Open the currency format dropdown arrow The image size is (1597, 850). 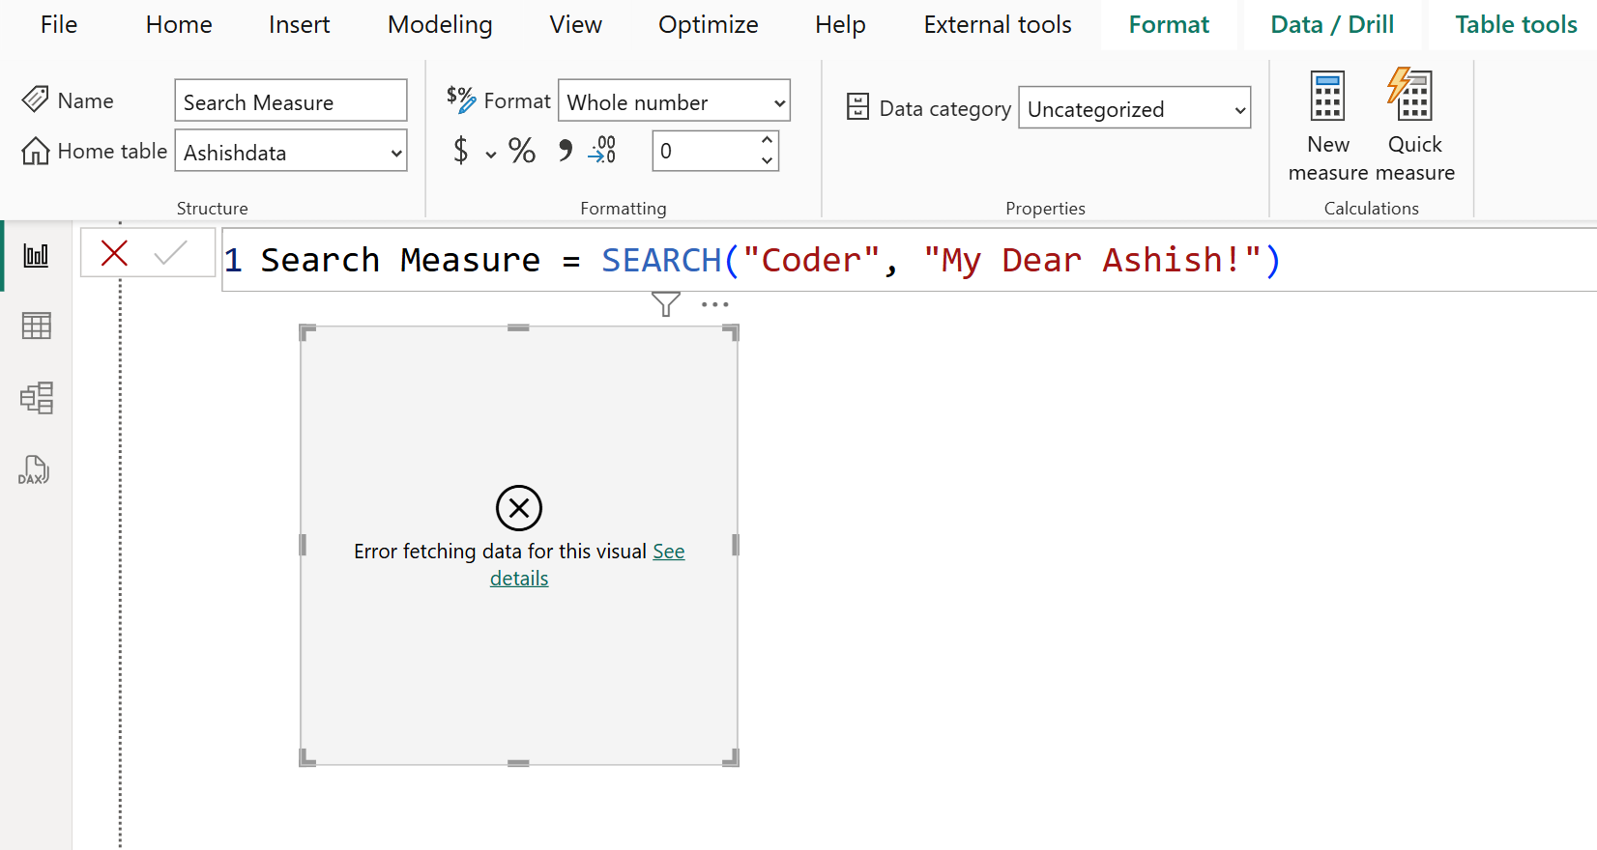pos(491,155)
